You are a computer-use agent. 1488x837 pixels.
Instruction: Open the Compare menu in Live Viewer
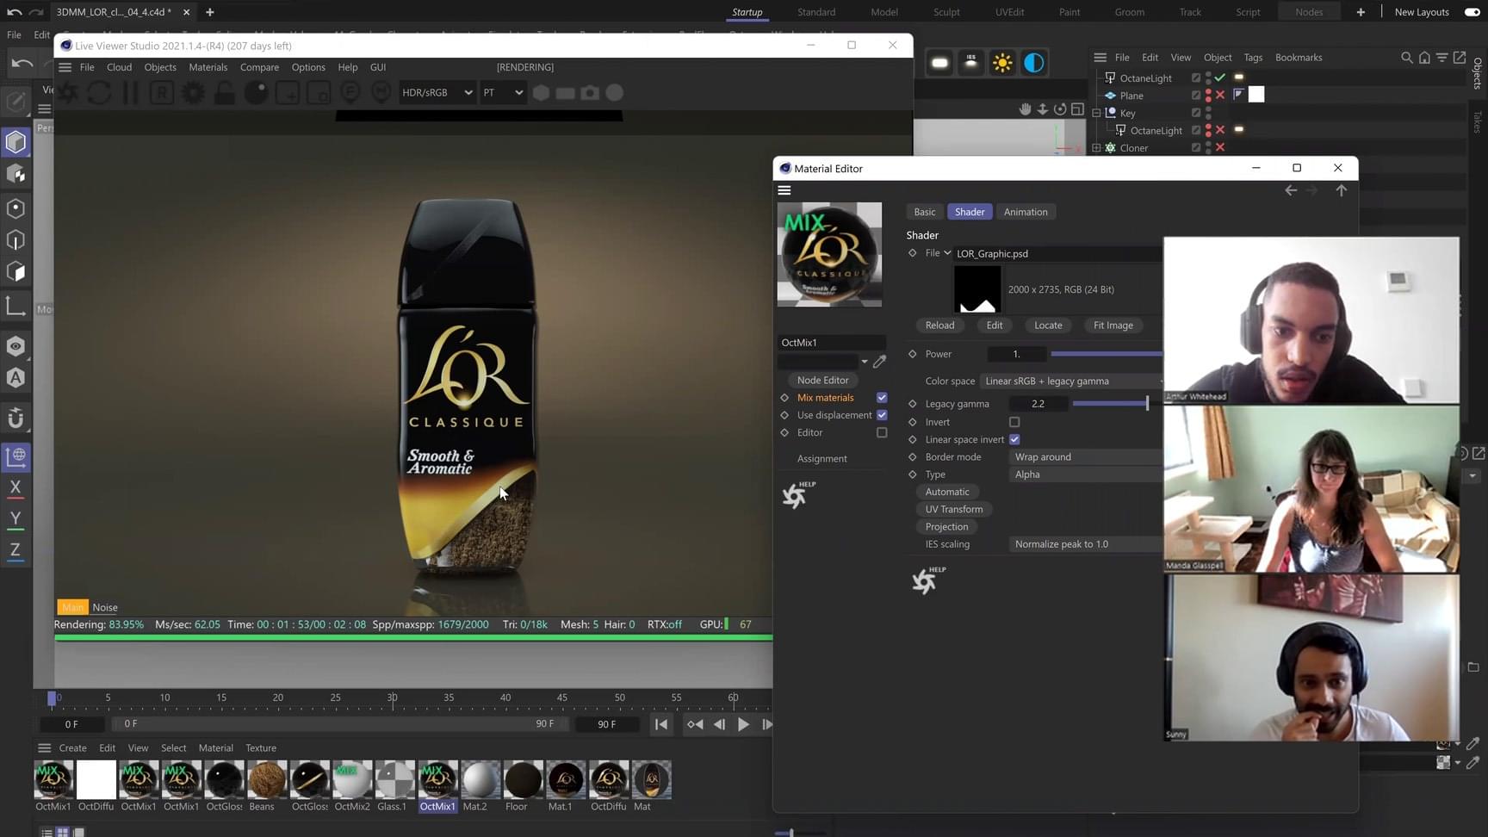(259, 67)
